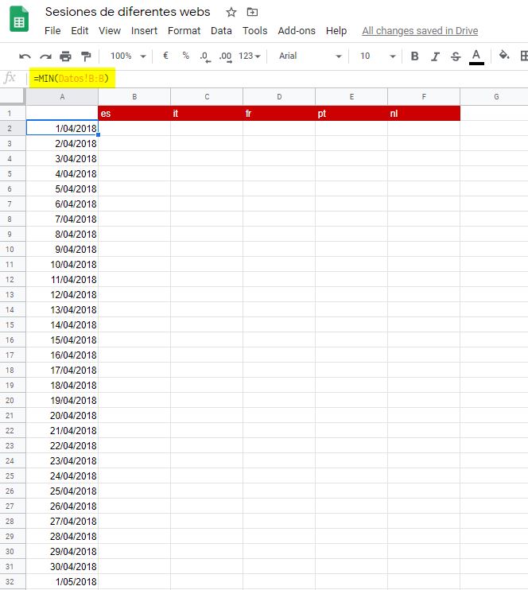Open the Google Sheets home icon
This screenshot has width=528, height=590.
click(20, 19)
